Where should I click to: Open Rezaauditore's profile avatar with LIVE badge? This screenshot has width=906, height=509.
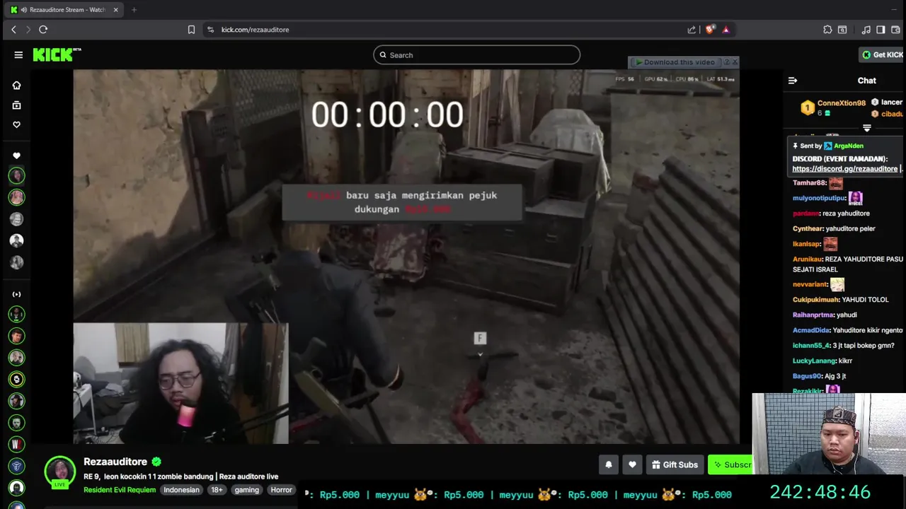tap(60, 472)
